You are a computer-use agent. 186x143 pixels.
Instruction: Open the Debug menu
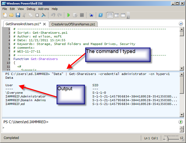(x=31, y=9)
